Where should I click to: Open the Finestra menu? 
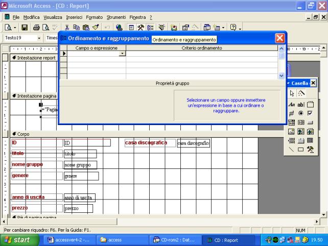(x=137, y=17)
